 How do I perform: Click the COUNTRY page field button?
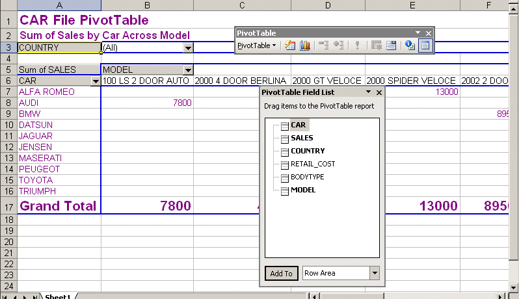[x=59, y=47]
